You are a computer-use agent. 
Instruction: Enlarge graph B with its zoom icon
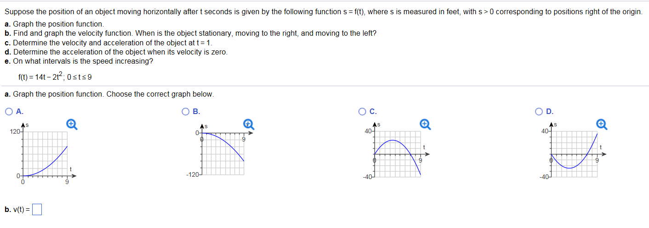(248, 124)
